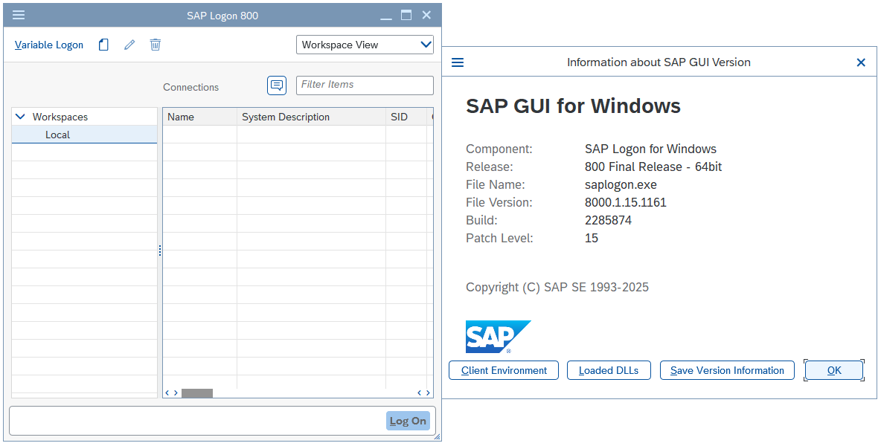The height and width of the screenshot is (446, 881).
Task: Click the Log On button
Action: (x=408, y=421)
